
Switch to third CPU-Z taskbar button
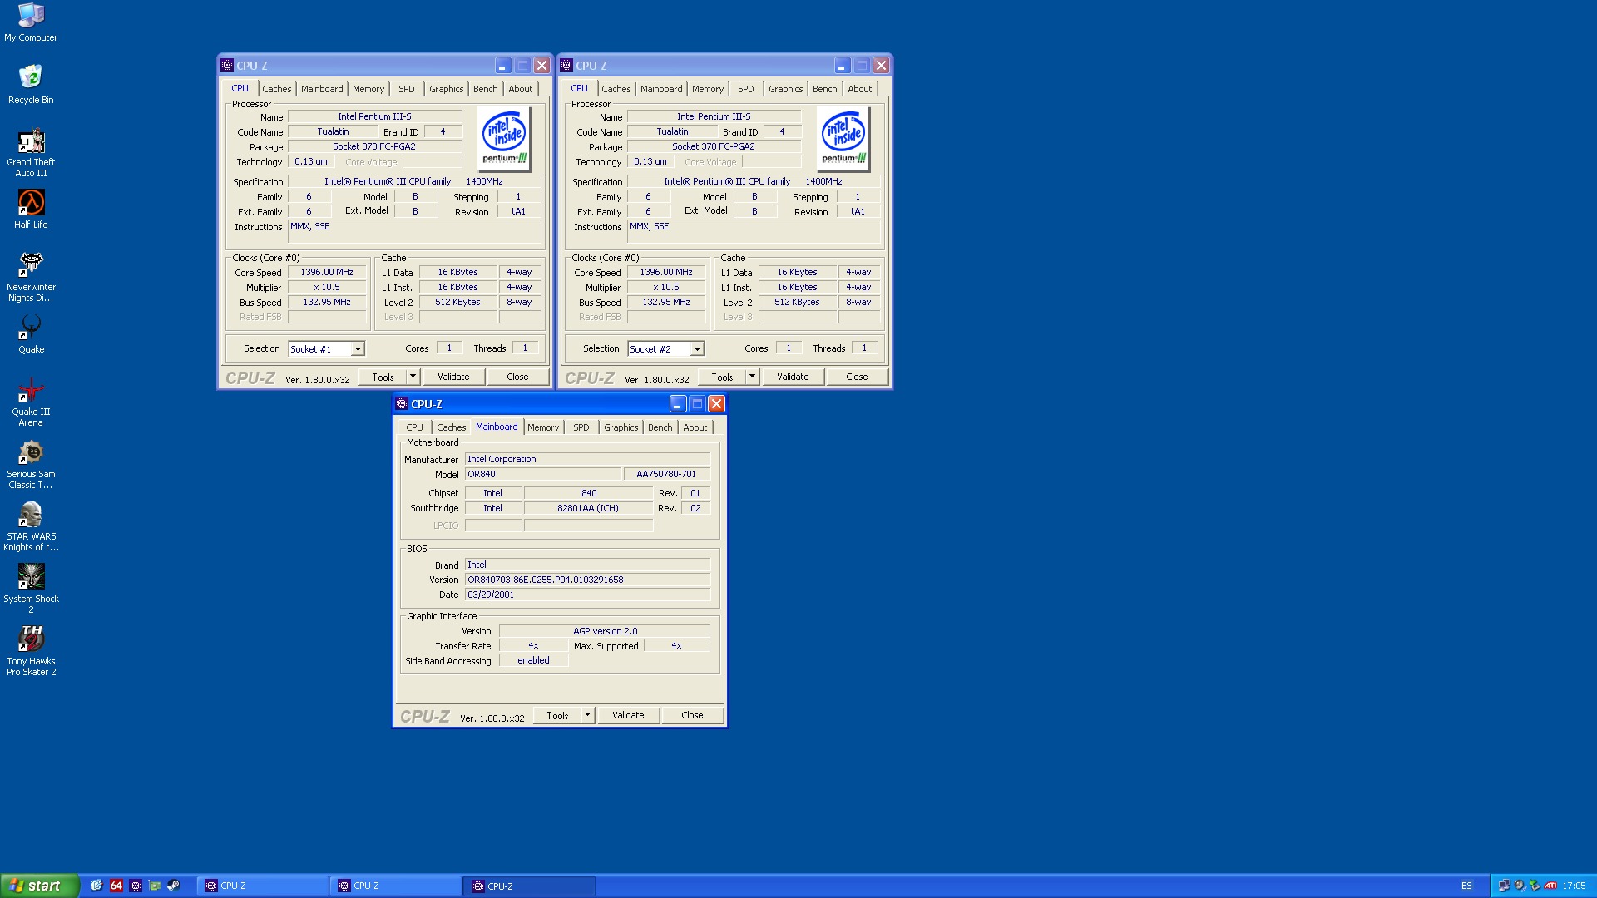pos(529,886)
